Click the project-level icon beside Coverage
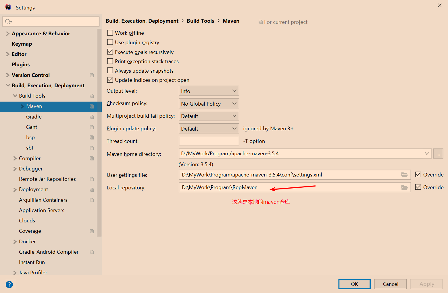 coord(92,231)
